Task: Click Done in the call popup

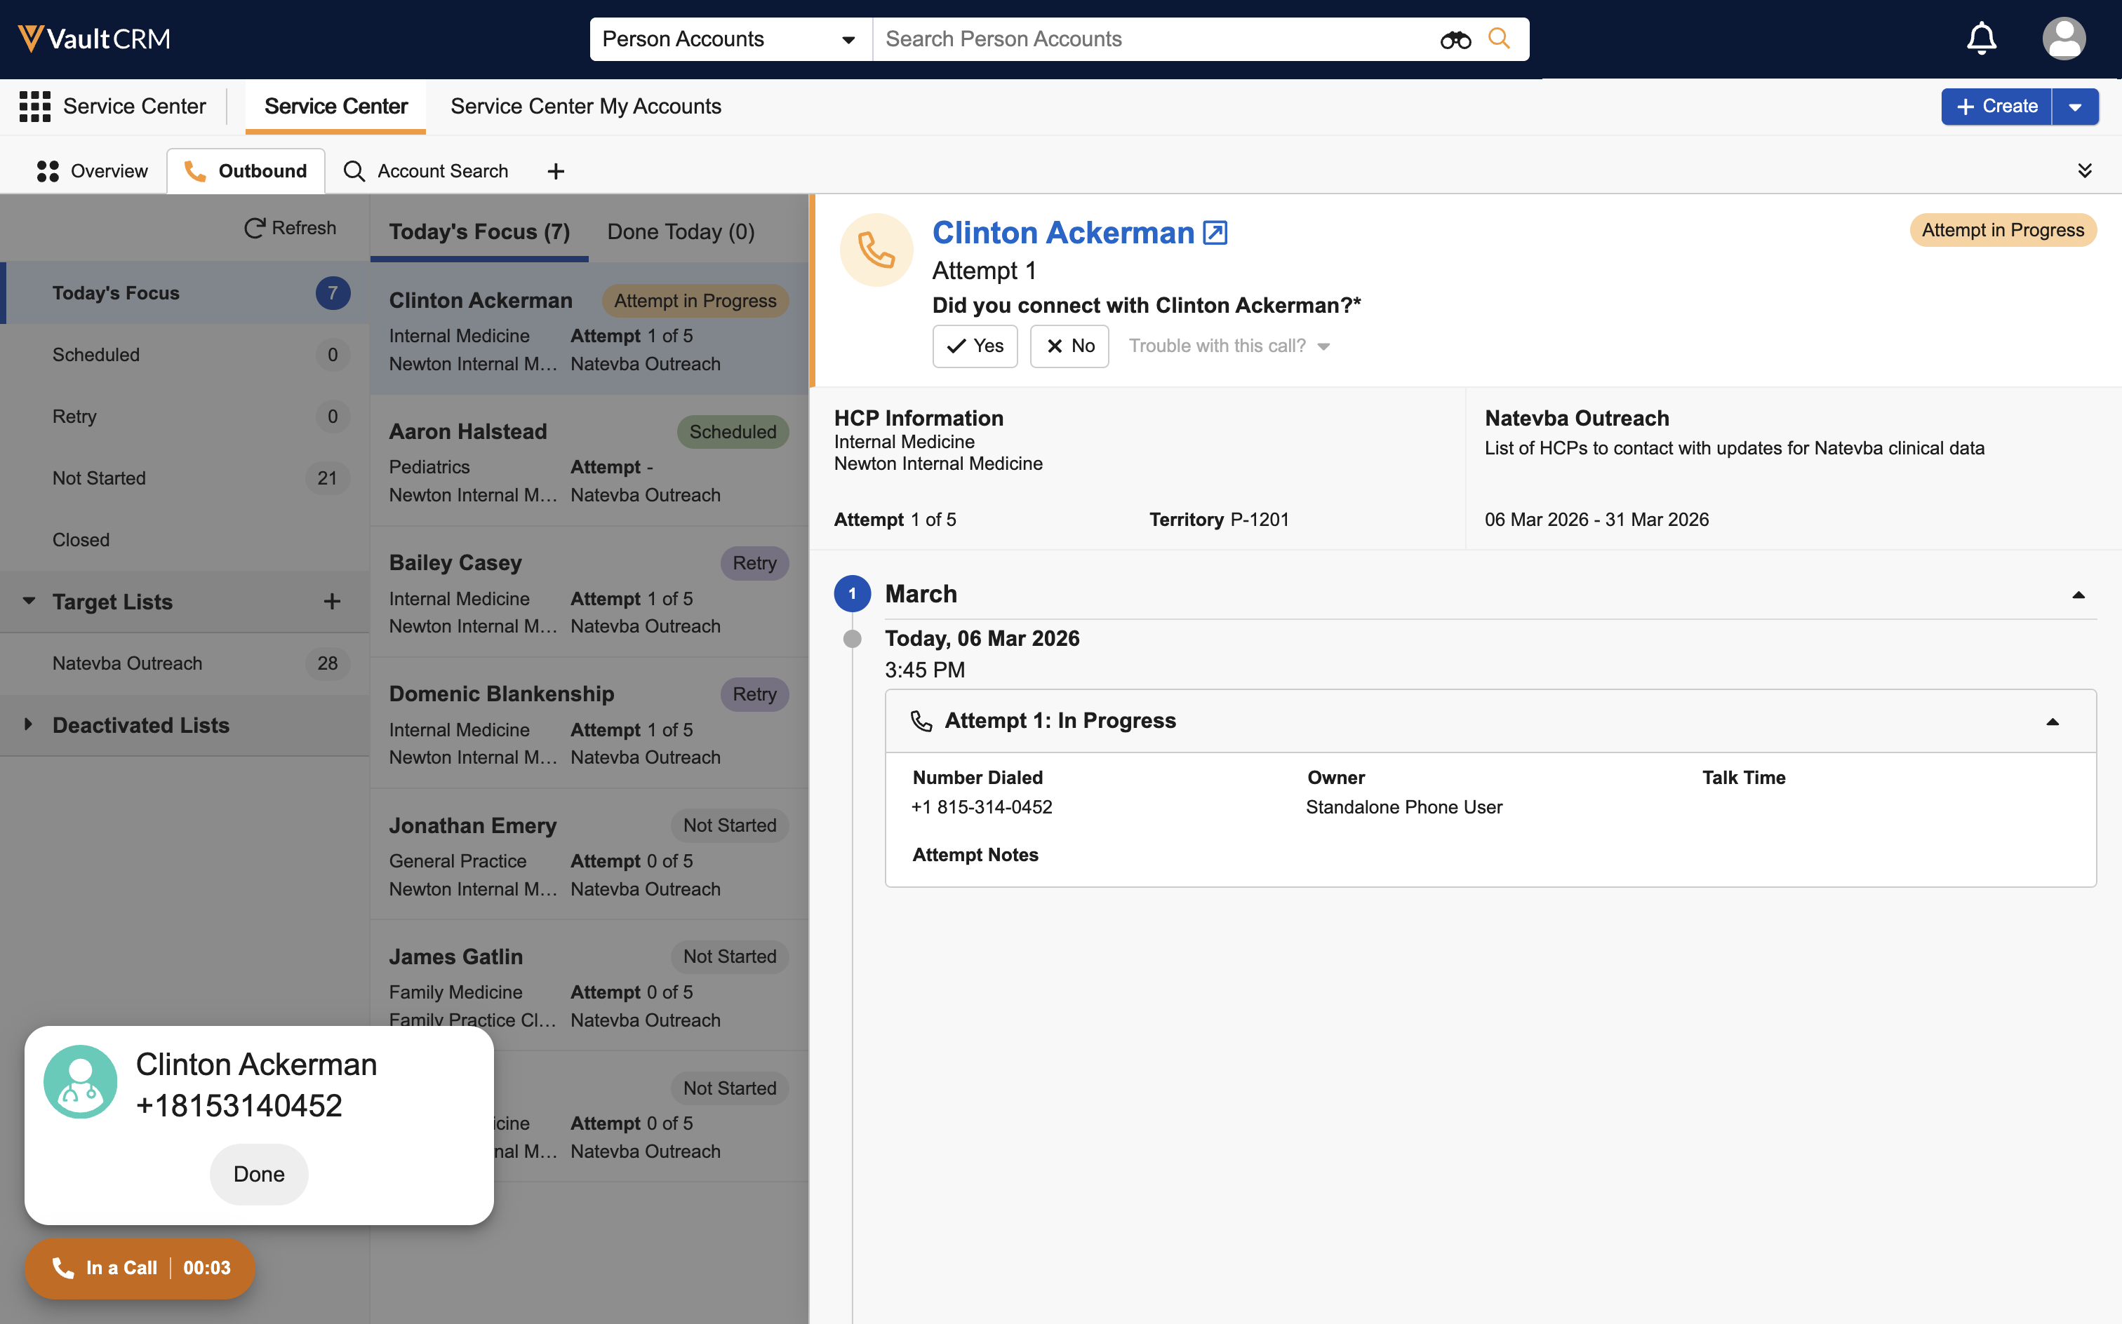Action: click(258, 1174)
